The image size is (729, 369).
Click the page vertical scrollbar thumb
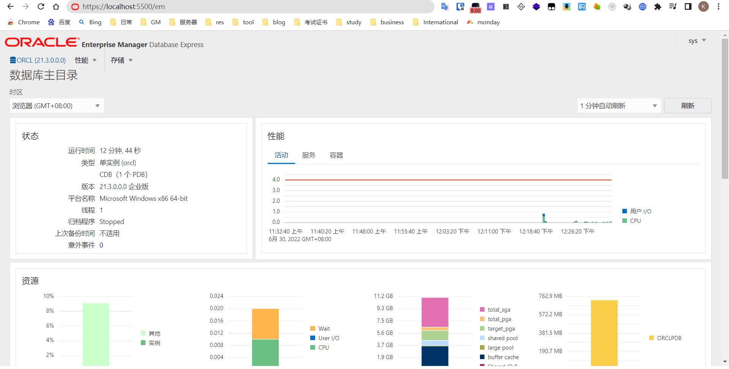tap(725, 108)
